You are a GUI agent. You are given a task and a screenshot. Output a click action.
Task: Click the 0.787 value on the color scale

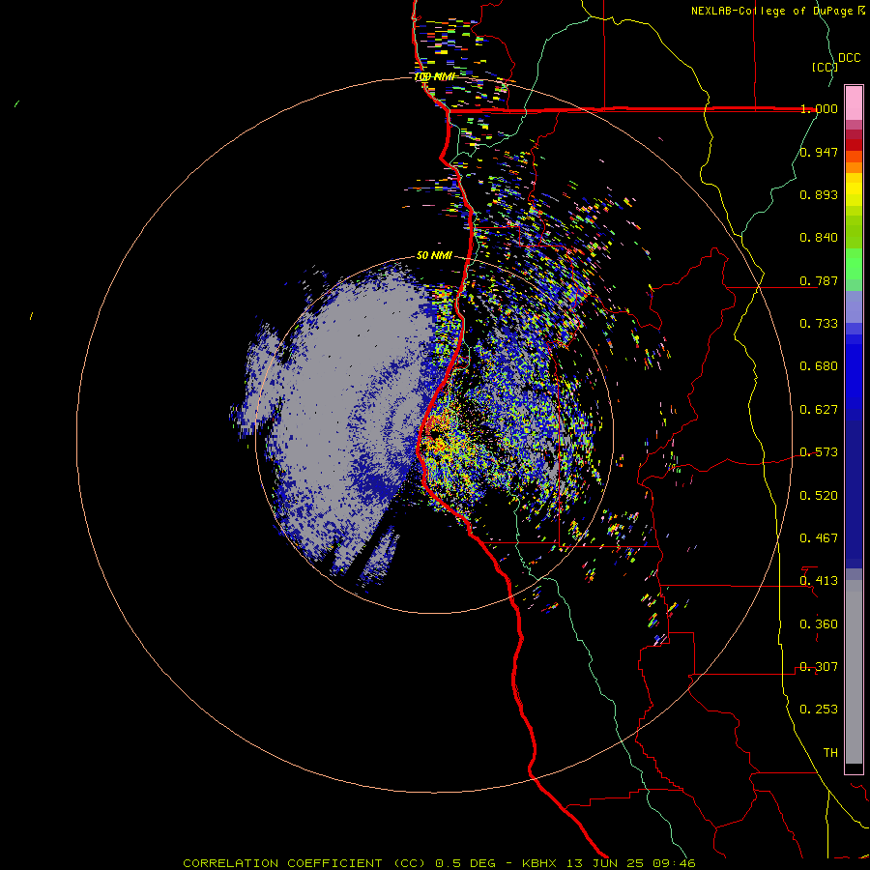[x=819, y=280]
